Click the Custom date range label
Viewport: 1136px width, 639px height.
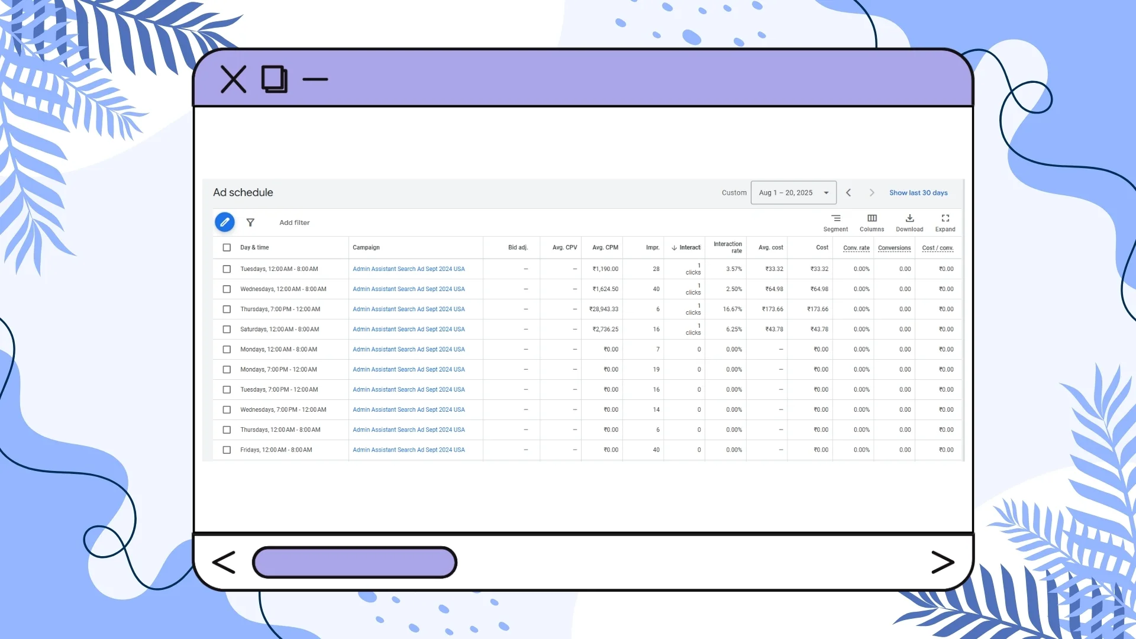coord(734,193)
